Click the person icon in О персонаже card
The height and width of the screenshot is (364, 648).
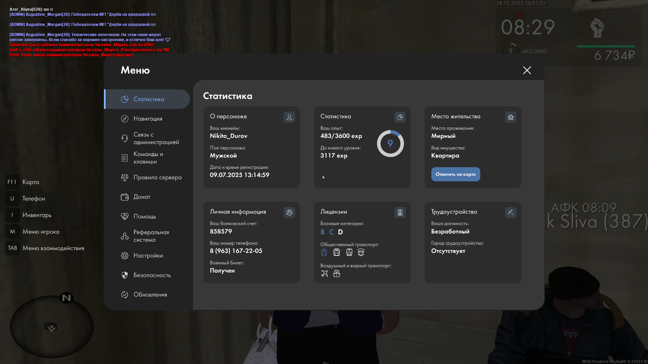point(289,117)
